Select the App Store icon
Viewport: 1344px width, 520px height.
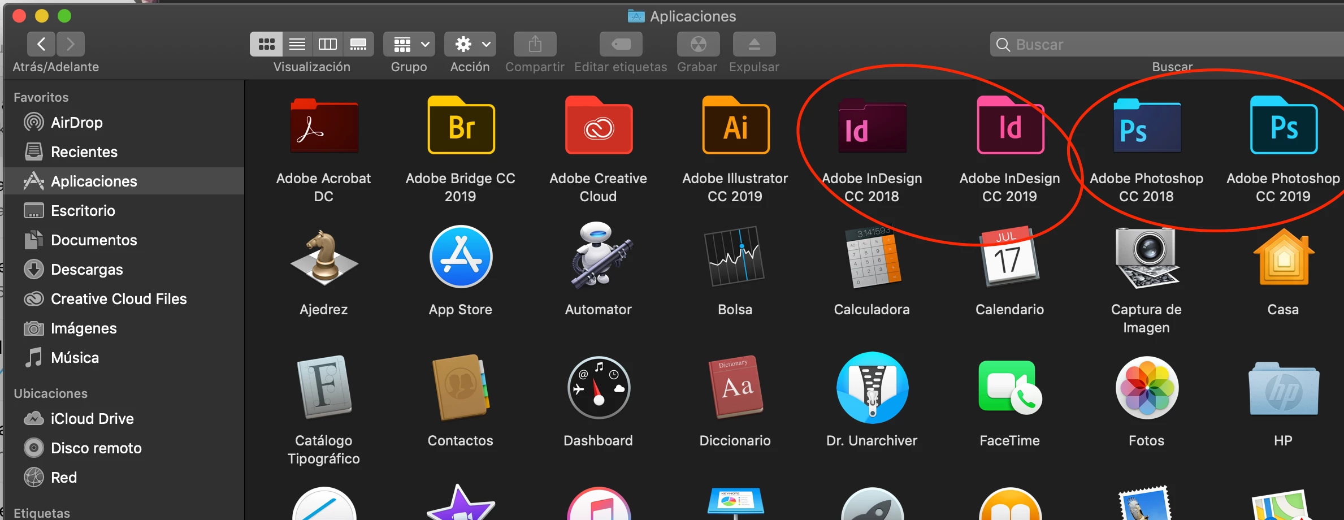click(461, 257)
